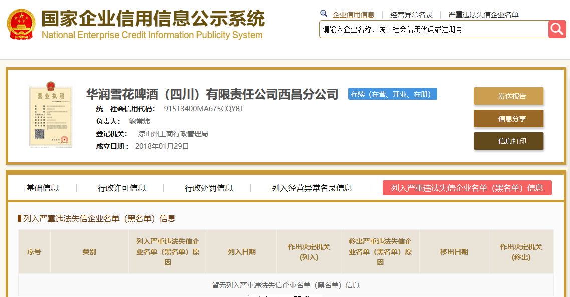Click the red search magnifier button
This screenshot has width=570, height=297.
[x=557, y=29]
